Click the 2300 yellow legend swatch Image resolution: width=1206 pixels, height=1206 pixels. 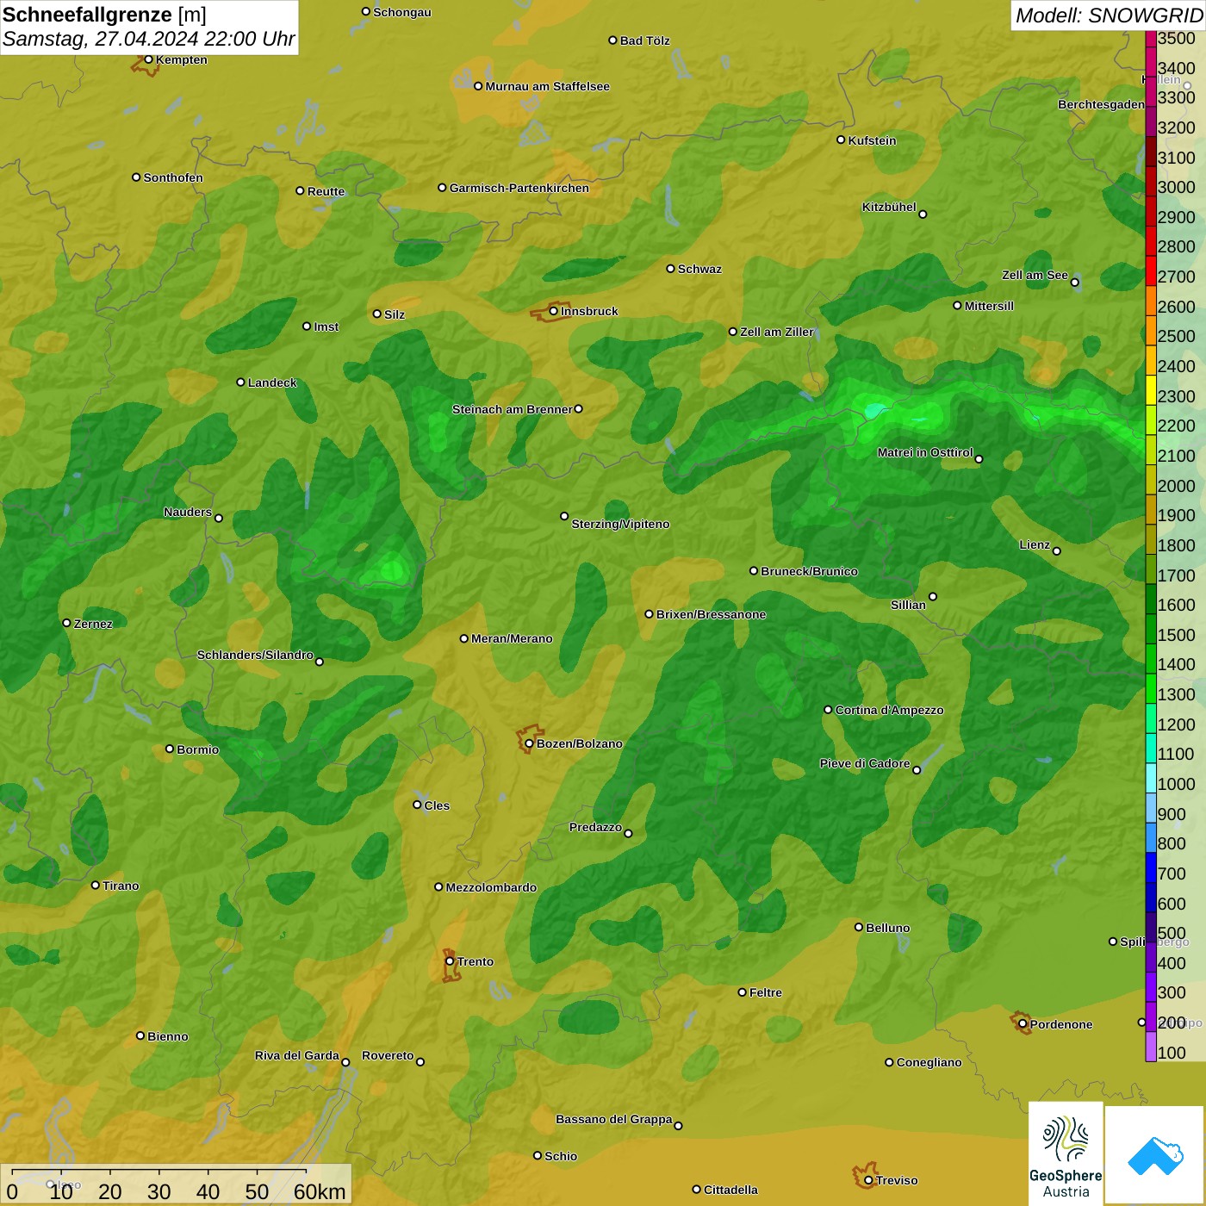point(1150,390)
